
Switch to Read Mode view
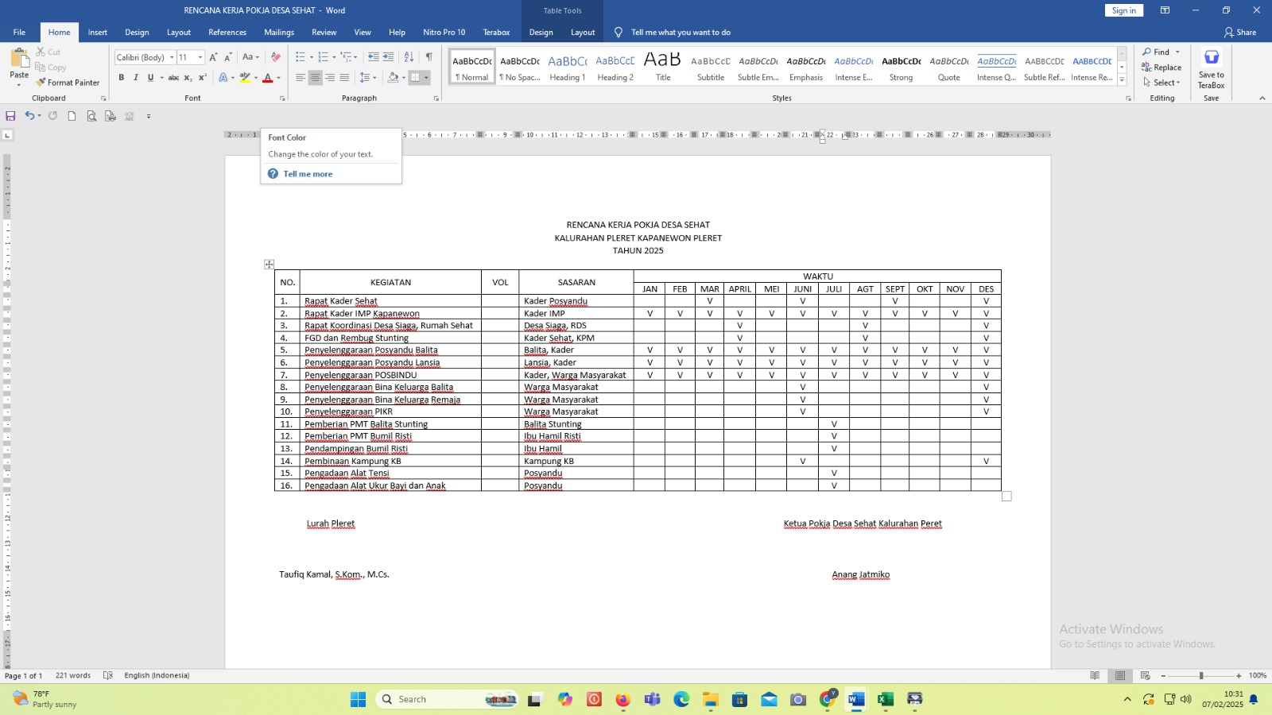[1095, 676]
